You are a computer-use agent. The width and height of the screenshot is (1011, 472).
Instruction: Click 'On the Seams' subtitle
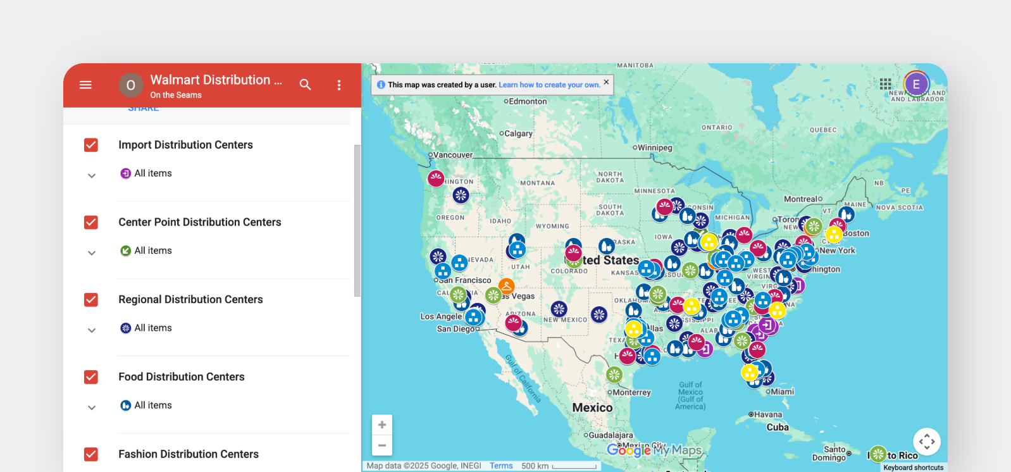[x=176, y=95]
